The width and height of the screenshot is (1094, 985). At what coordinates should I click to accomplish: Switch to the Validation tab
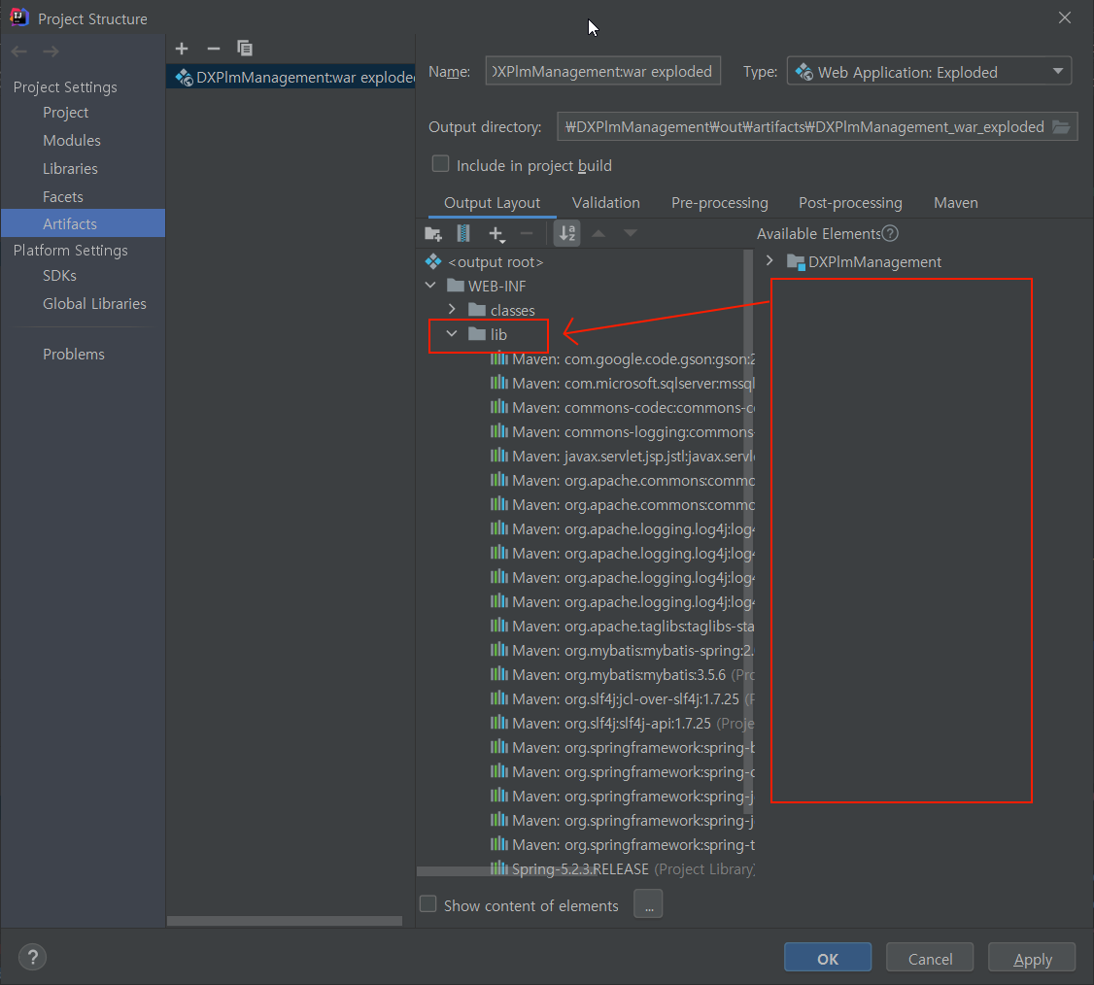click(605, 203)
